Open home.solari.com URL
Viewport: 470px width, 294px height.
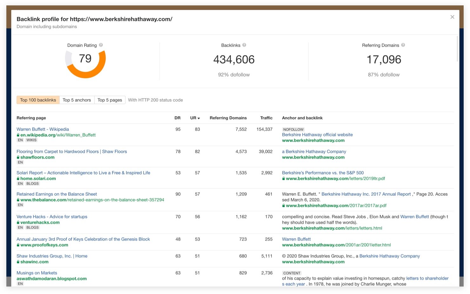[x=38, y=179]
